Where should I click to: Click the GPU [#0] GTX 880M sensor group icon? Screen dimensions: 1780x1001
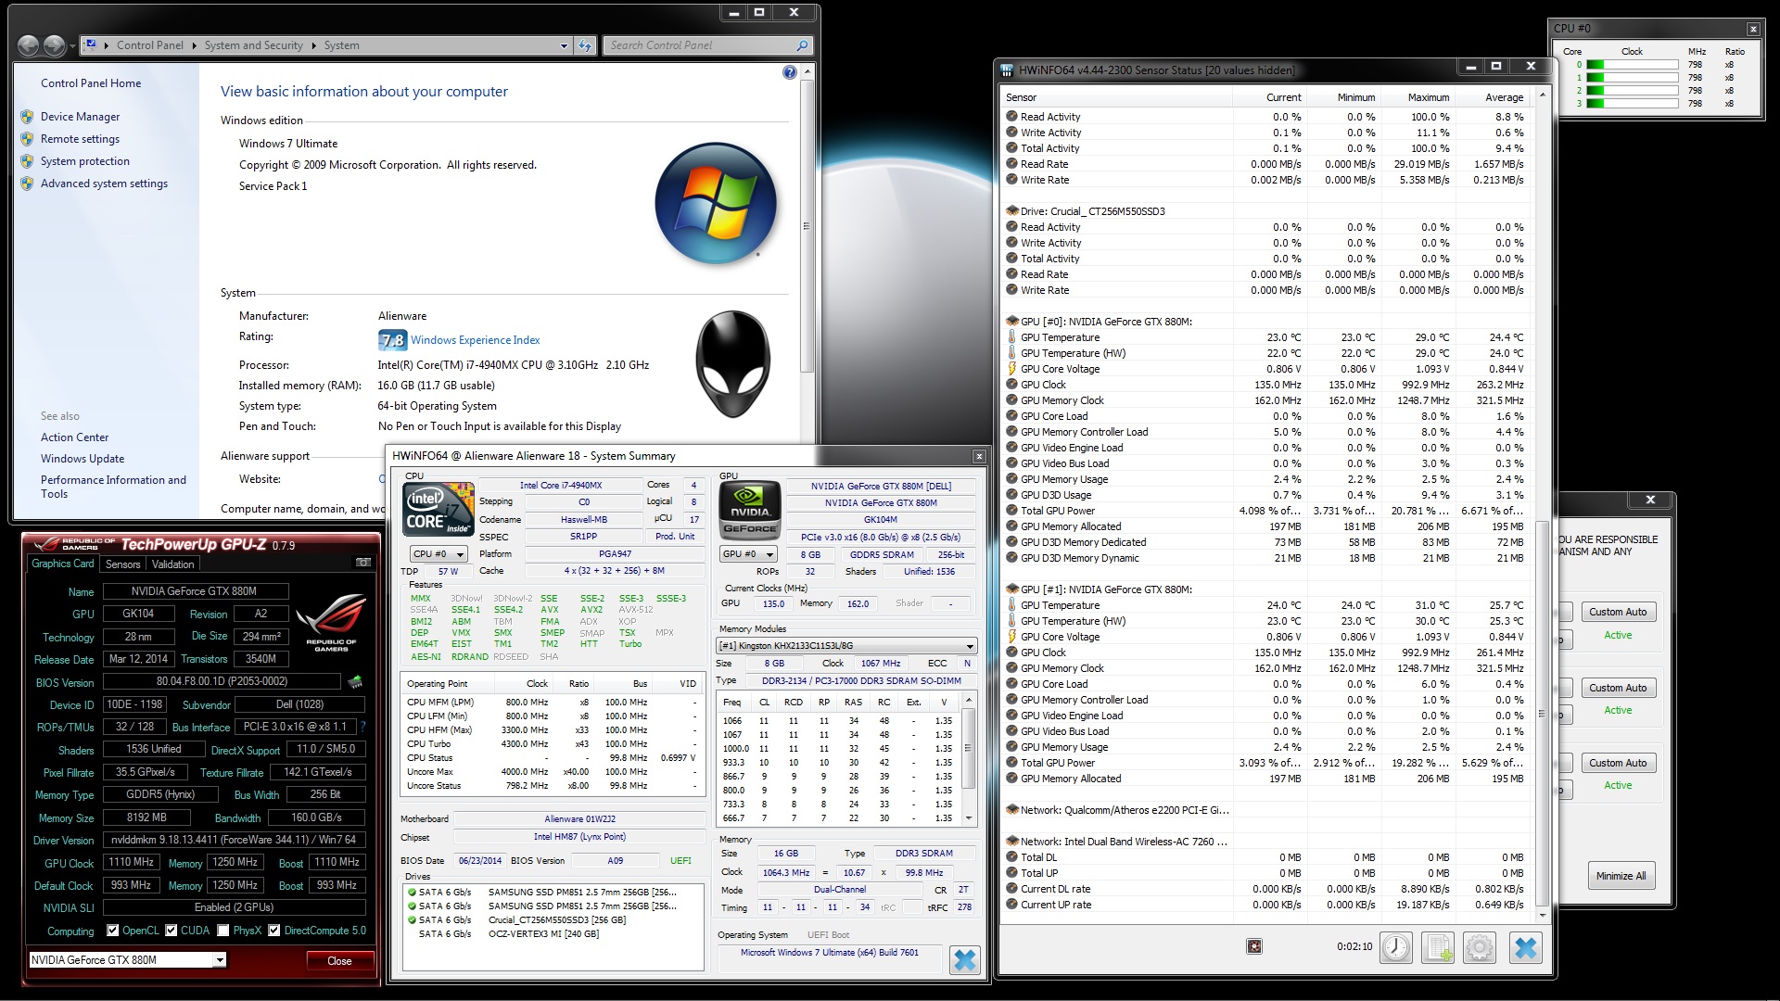click(1012, 322)
